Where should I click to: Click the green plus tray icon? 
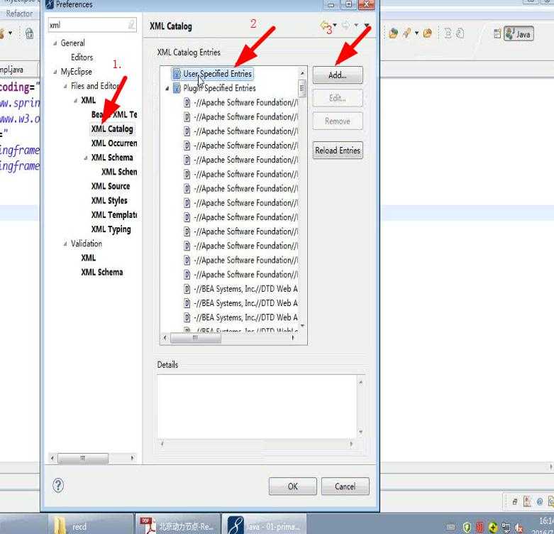click(493, 528)
